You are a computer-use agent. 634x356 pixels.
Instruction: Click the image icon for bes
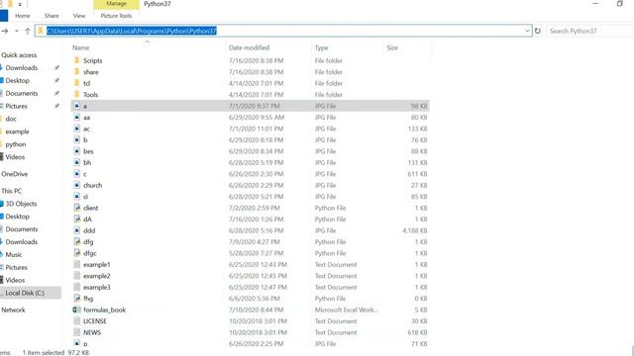[x=77, y=151]
